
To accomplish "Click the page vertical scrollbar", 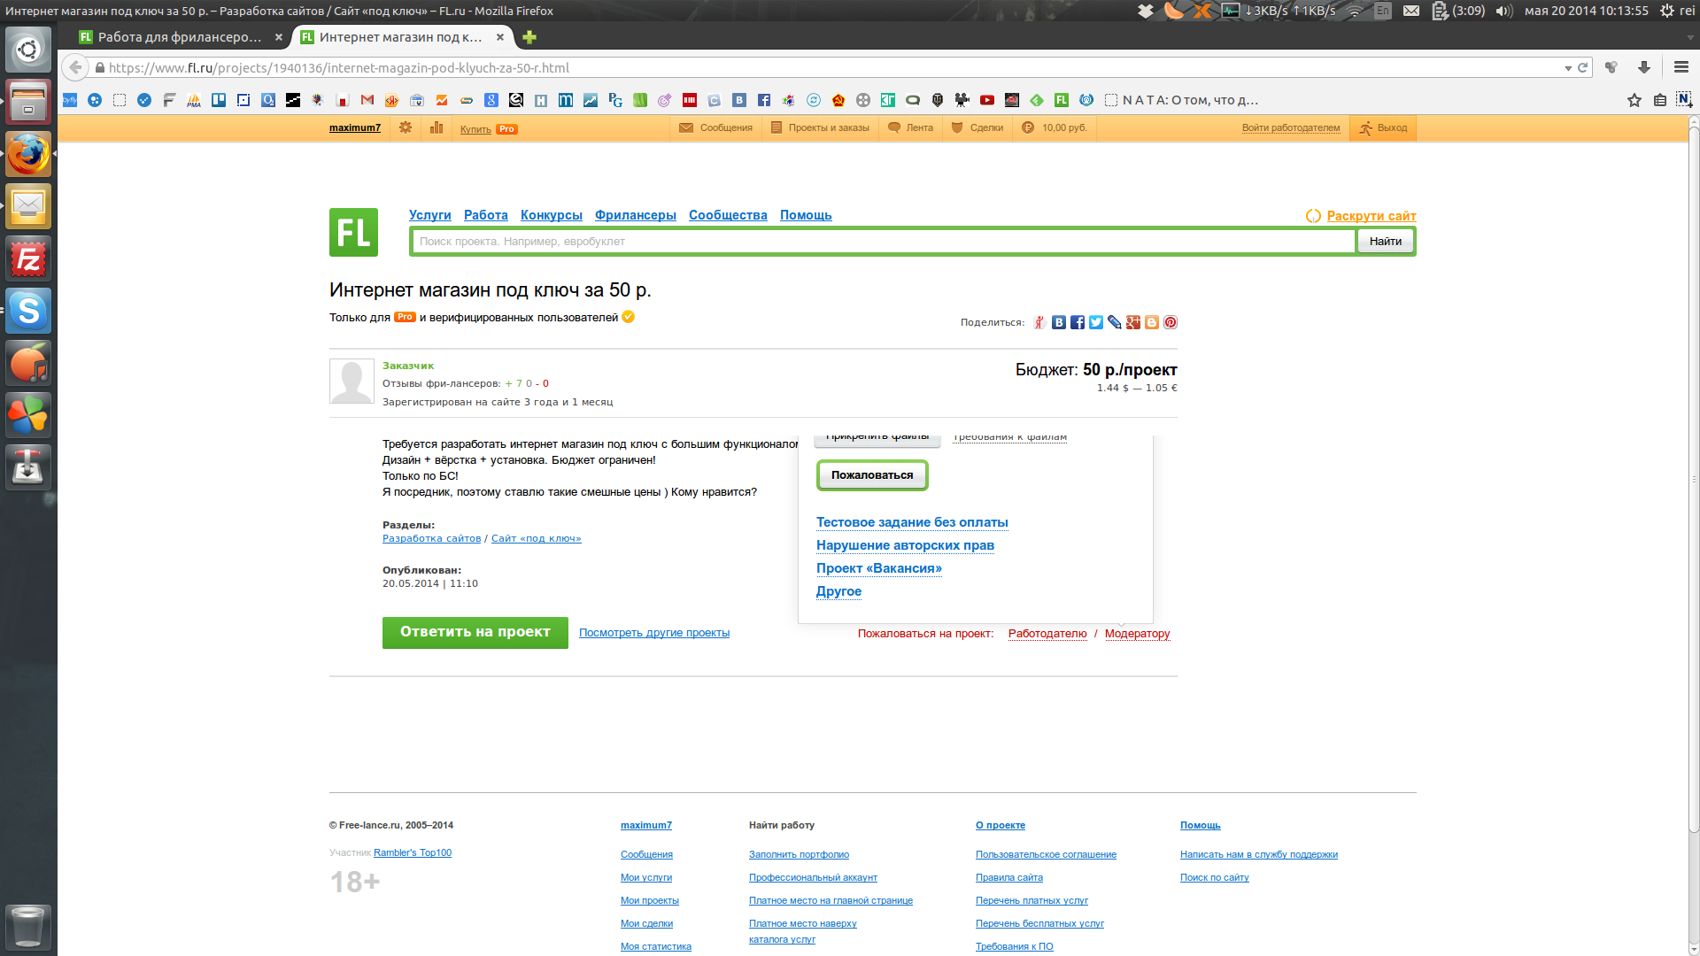I will 1694,478.
